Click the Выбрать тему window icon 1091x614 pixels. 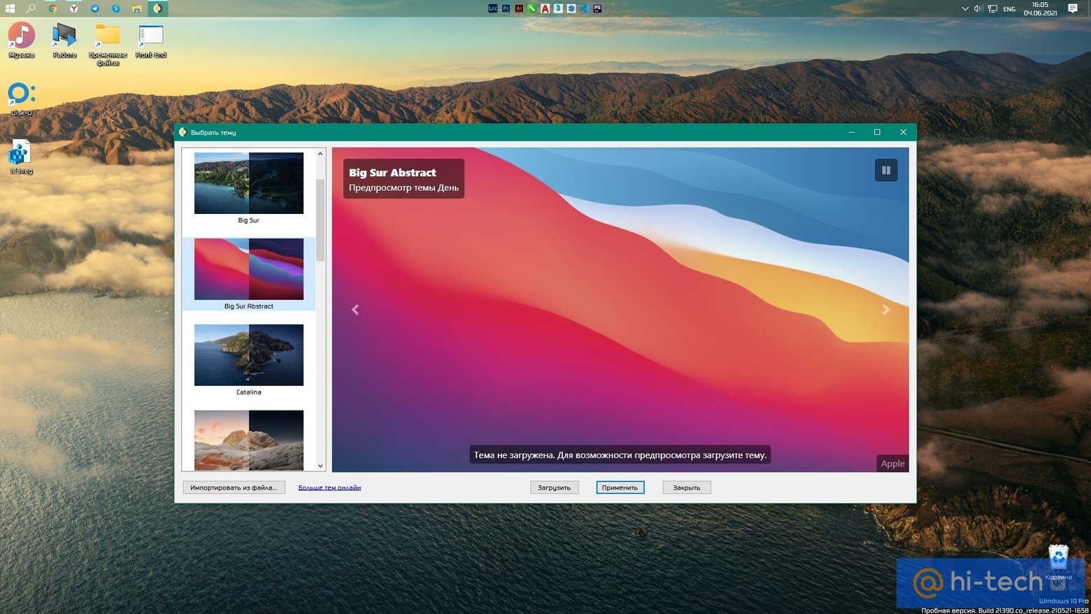[x=183, y=132]
